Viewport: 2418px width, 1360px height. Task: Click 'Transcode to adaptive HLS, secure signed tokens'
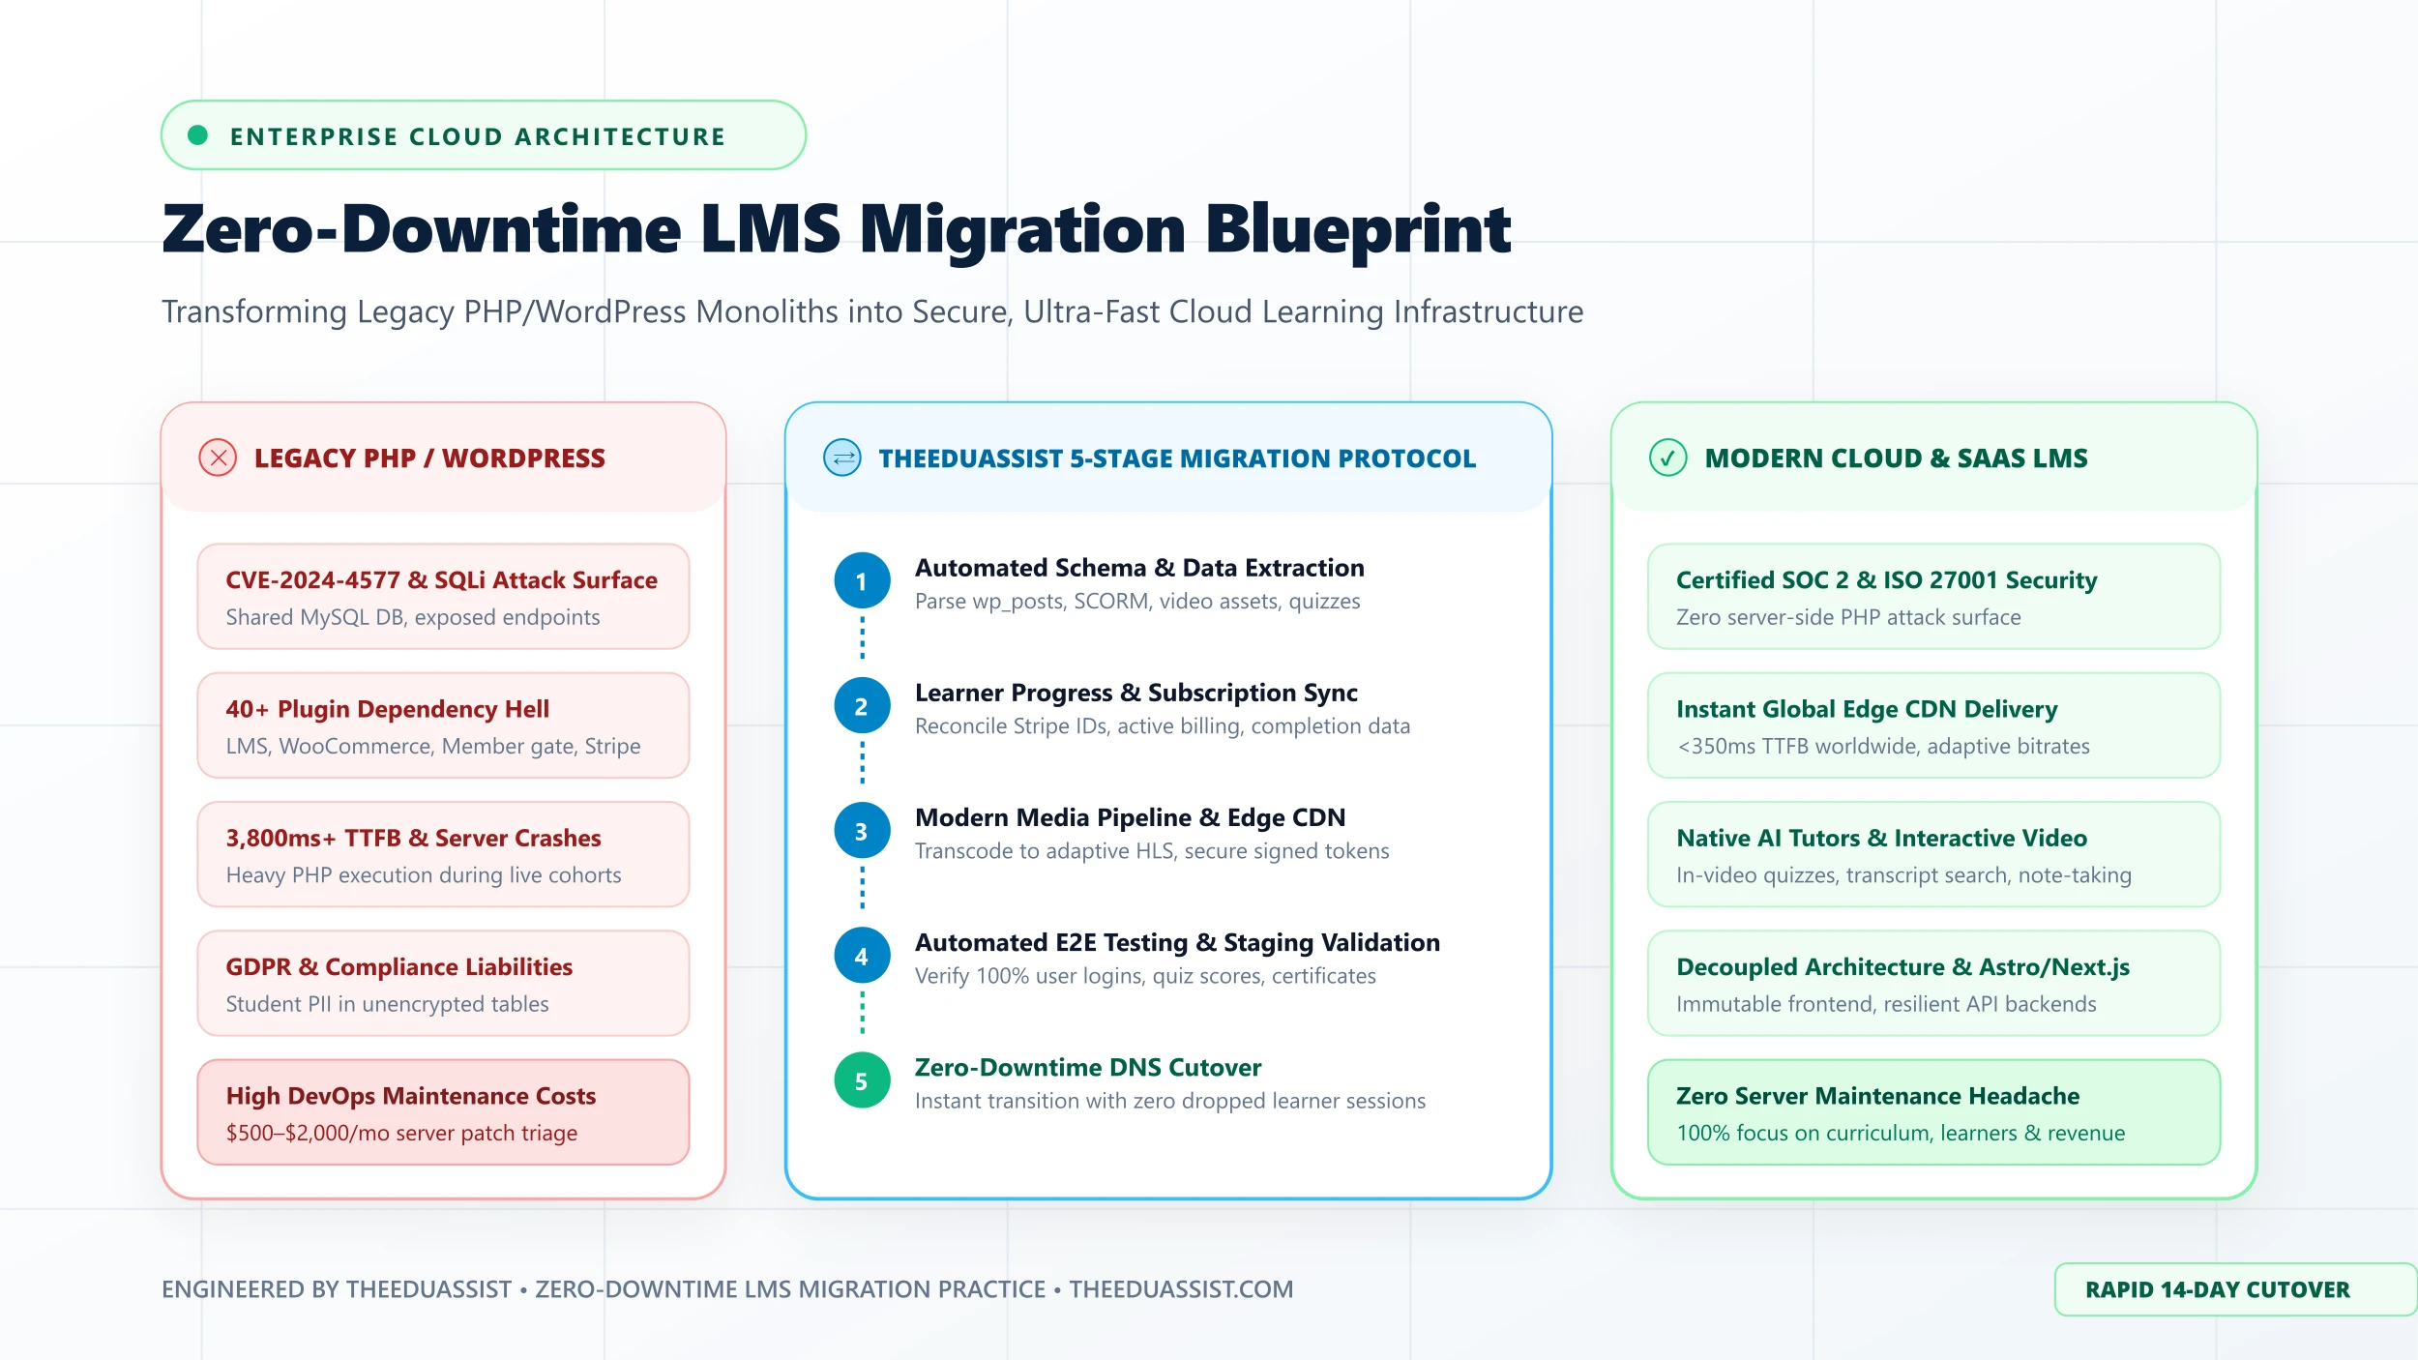(x=1152, y=851)
